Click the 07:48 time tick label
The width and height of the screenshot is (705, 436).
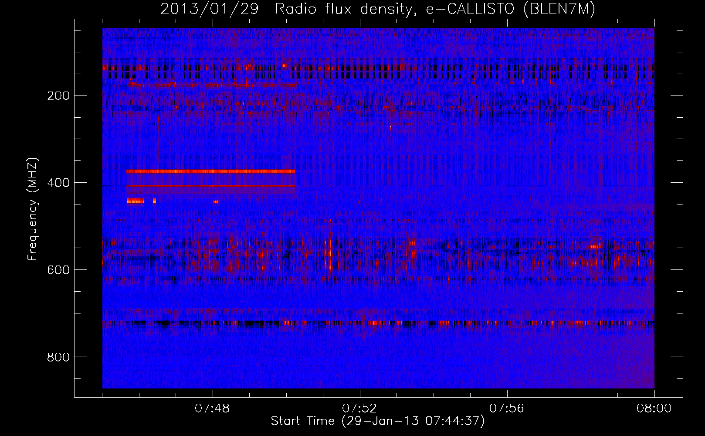point(213,409)
